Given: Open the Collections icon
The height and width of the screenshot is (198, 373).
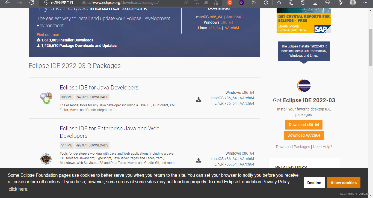Looking at the screenshot, I should coord(291,2).
